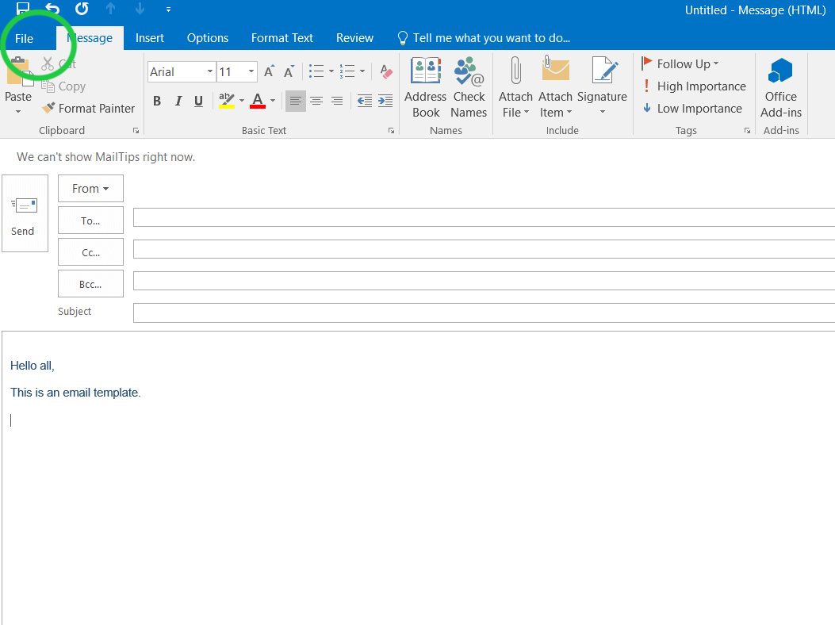This screenshot has width=835, height=625.
Task: Click the To... button
Action: tap(90, 220)
